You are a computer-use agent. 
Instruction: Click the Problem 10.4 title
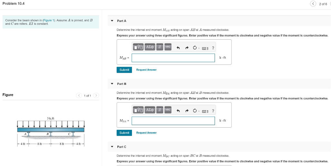pyautogui.click(x=14, y=4)
